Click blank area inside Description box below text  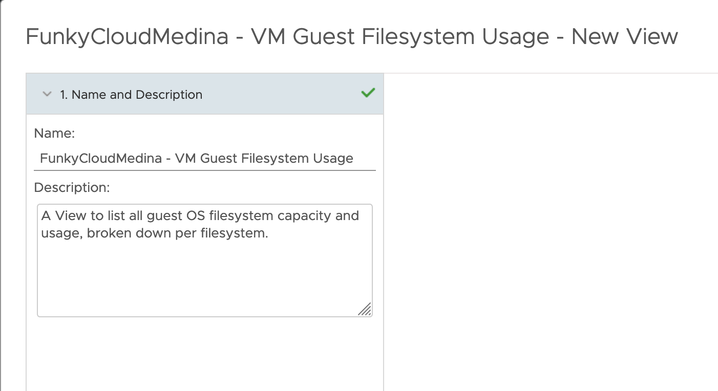(205, 279)
